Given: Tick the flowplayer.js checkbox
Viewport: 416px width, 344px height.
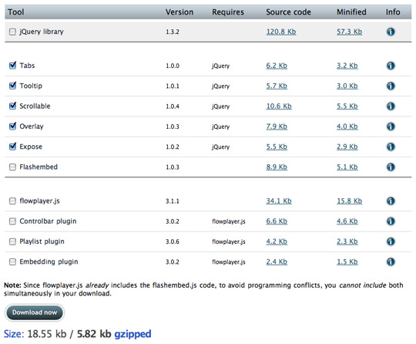Looking at the screenshot, I should pos(12,201).
